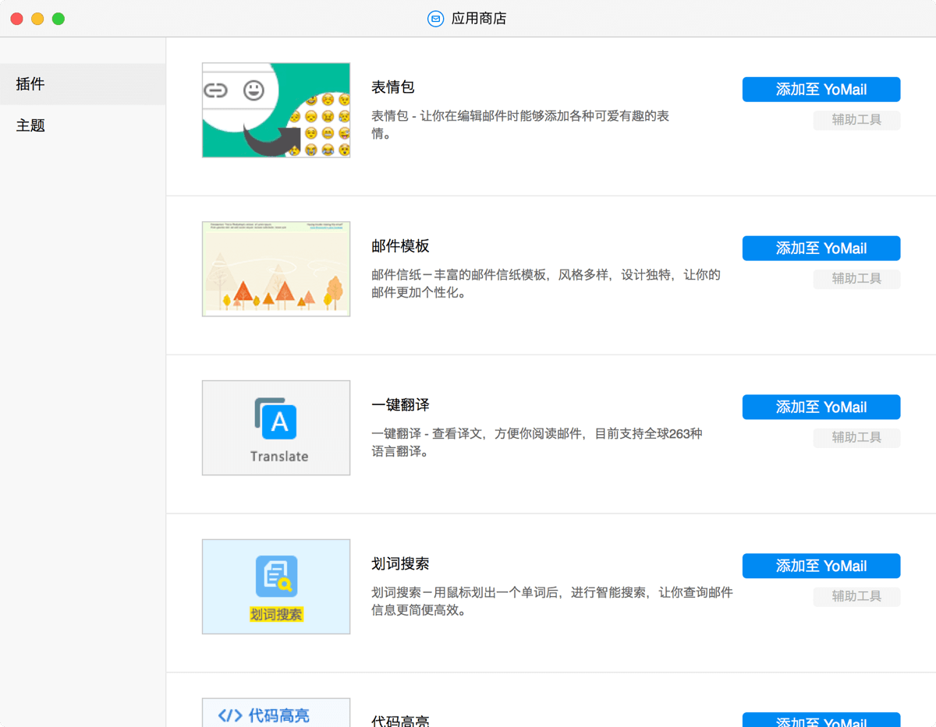Close the 应用商店 window
The width and height of the screenshot is (936, 727).
(x=16, y=19)
